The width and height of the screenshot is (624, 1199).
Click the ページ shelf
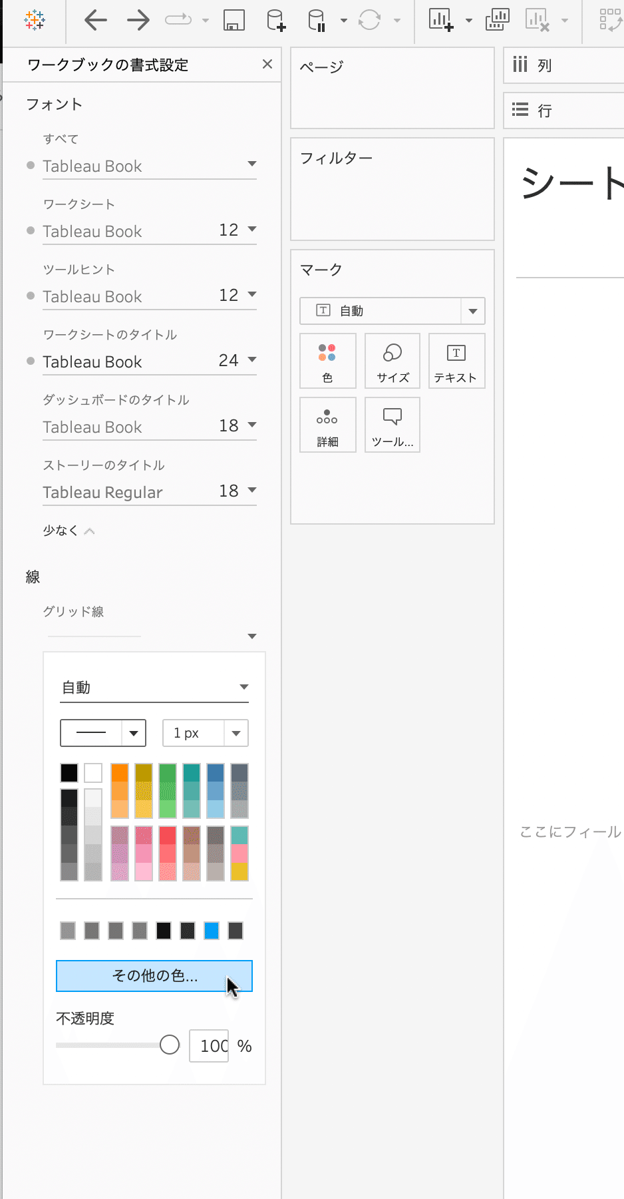[x=392, y=88]
